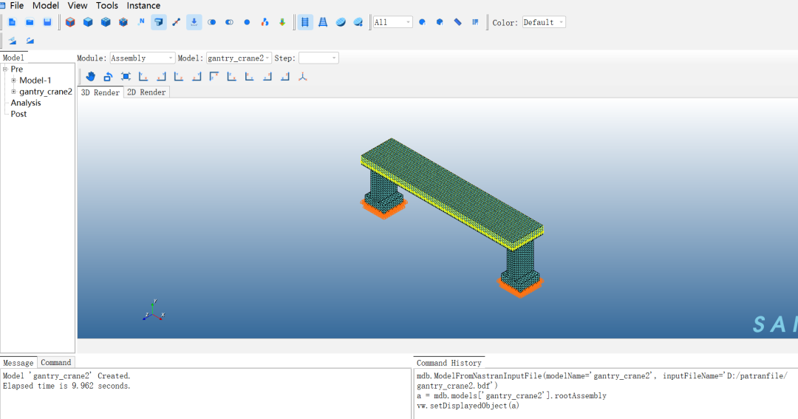798x419 pixels.
Task: Select the Model panel tab
Action: tap(13, 58)
